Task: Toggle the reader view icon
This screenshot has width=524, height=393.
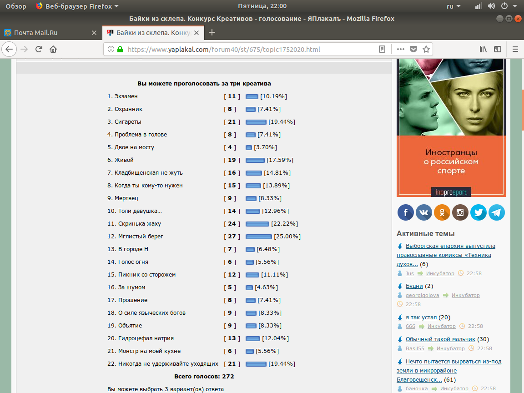Action: point(382,49)
